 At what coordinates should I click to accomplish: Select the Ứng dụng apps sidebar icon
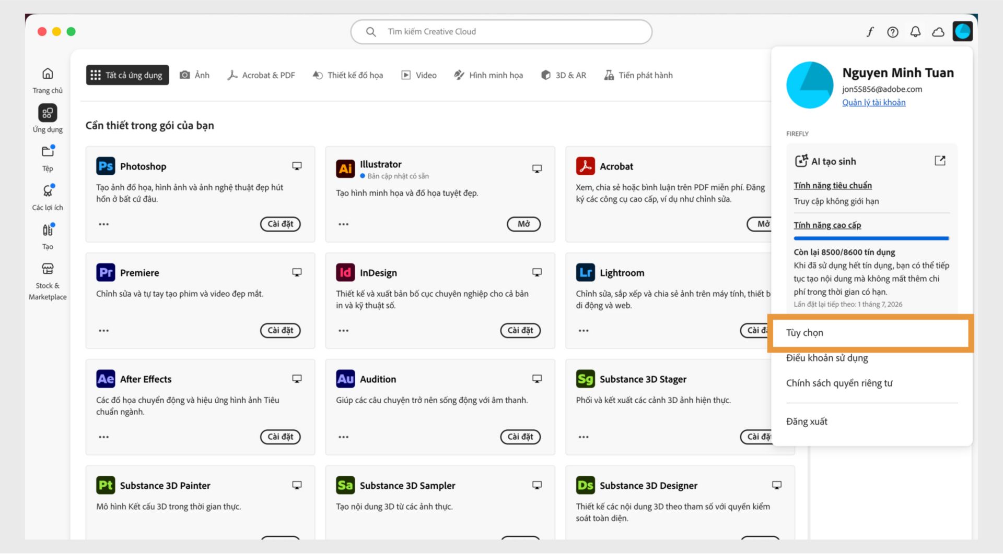coord(48,113)
